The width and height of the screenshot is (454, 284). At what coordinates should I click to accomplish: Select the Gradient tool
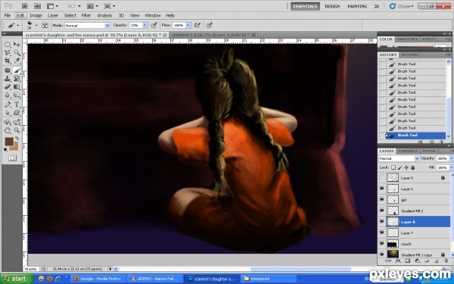pos(17,86)
